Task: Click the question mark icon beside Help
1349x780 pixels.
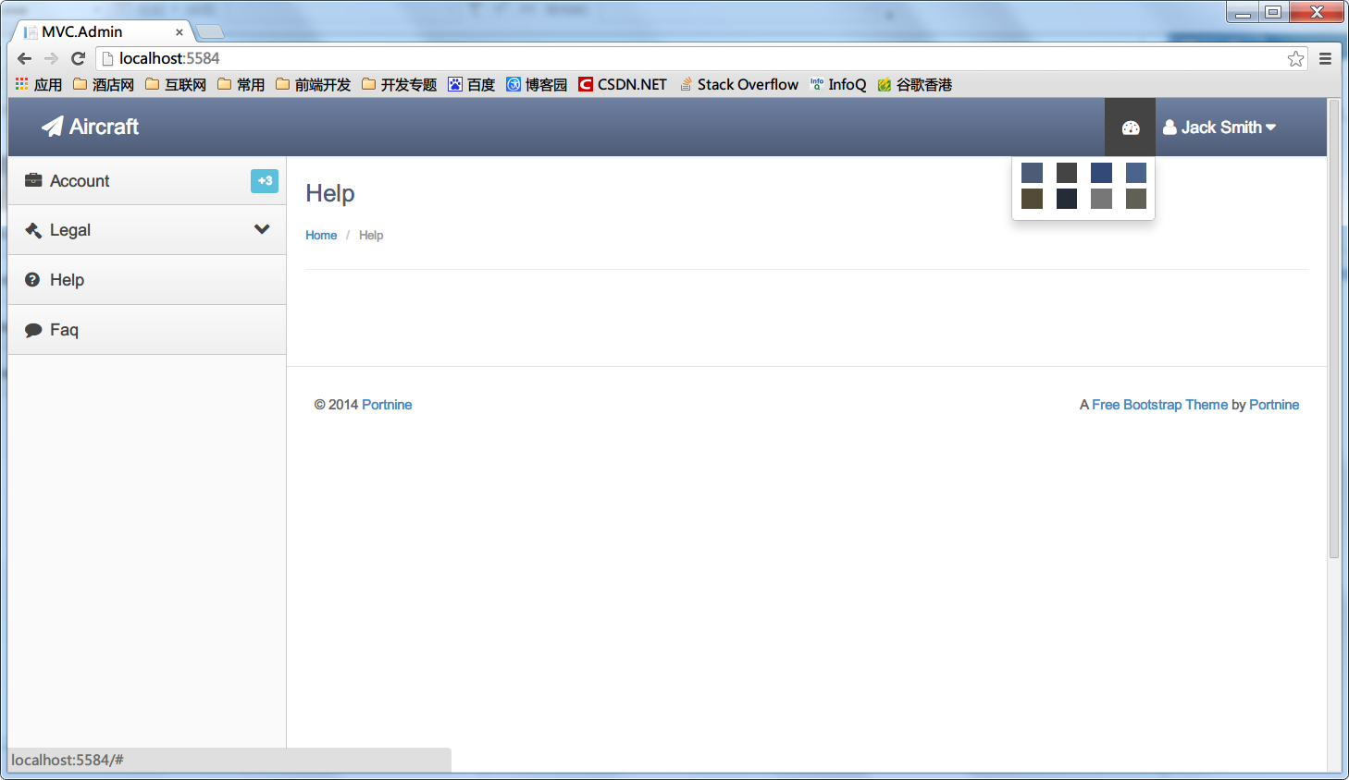Action: click(32, 279)
